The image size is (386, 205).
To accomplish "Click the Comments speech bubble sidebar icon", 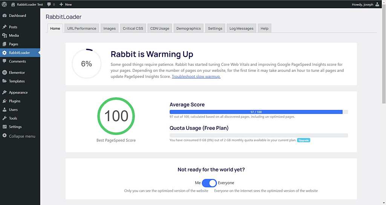I will pos(5,61).
